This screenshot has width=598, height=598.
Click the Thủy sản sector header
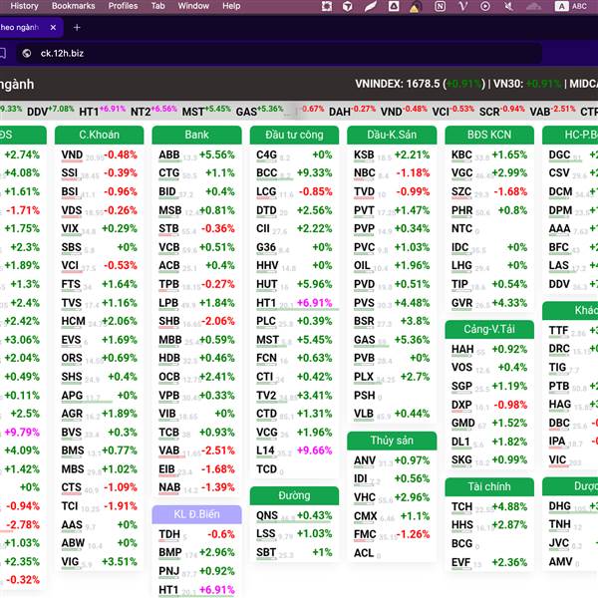pyautogui.click(x=392, y=441)
